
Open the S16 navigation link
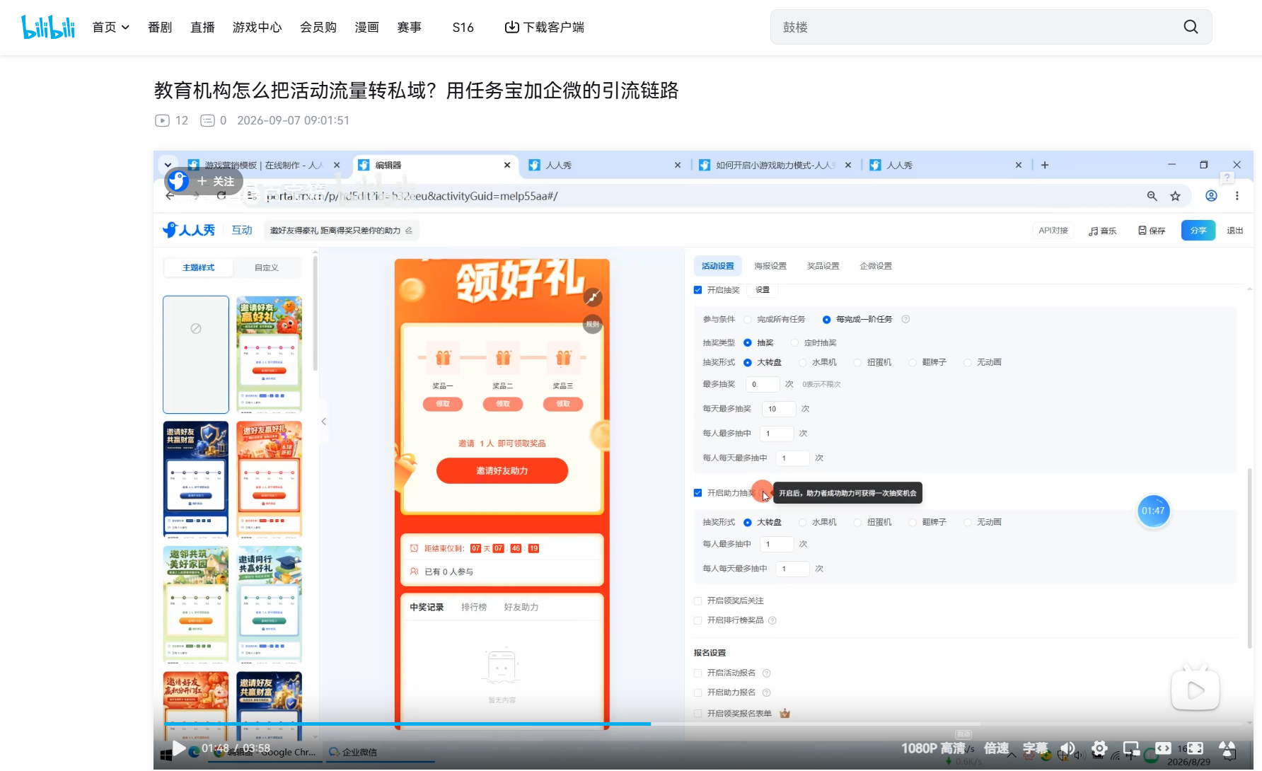pos(463,27)
